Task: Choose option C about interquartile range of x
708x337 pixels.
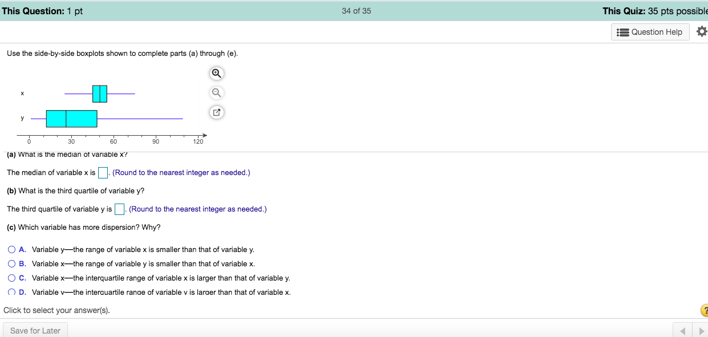Action: 11,278
